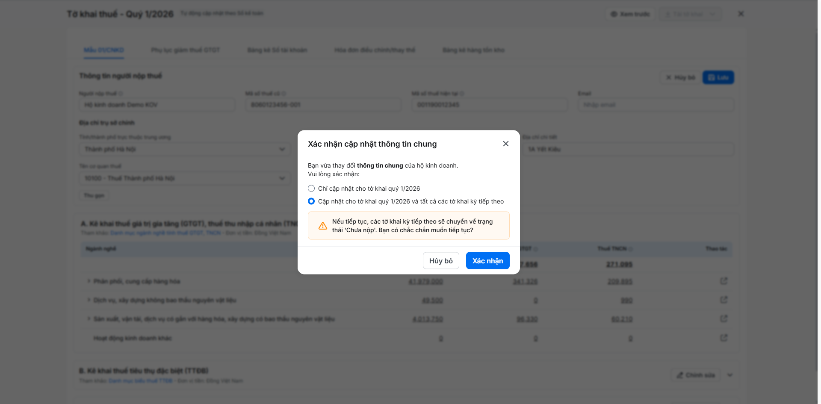
Task: Open Hóa đơn điều chỉnh/thay thế tab
Action: point(375,50)
